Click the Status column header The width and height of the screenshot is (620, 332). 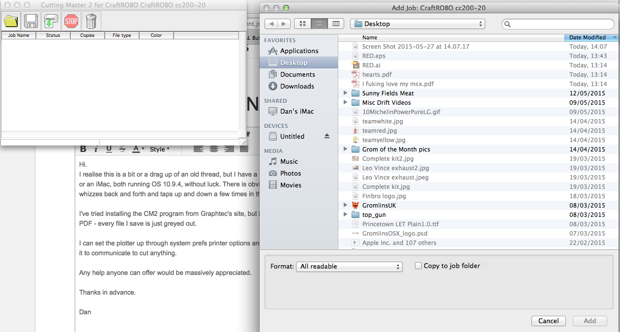pos(53,35)
